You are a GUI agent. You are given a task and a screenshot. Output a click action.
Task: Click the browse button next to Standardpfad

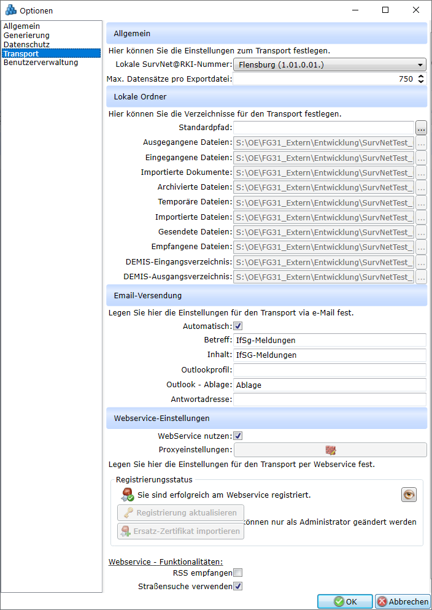[x=421, y=128]
